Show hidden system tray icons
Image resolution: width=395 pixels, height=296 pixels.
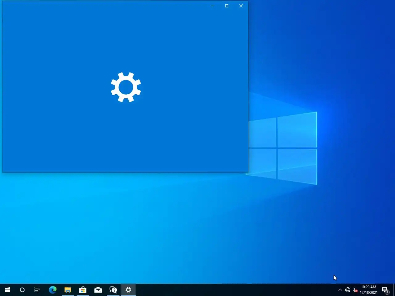tap(340, 290)
